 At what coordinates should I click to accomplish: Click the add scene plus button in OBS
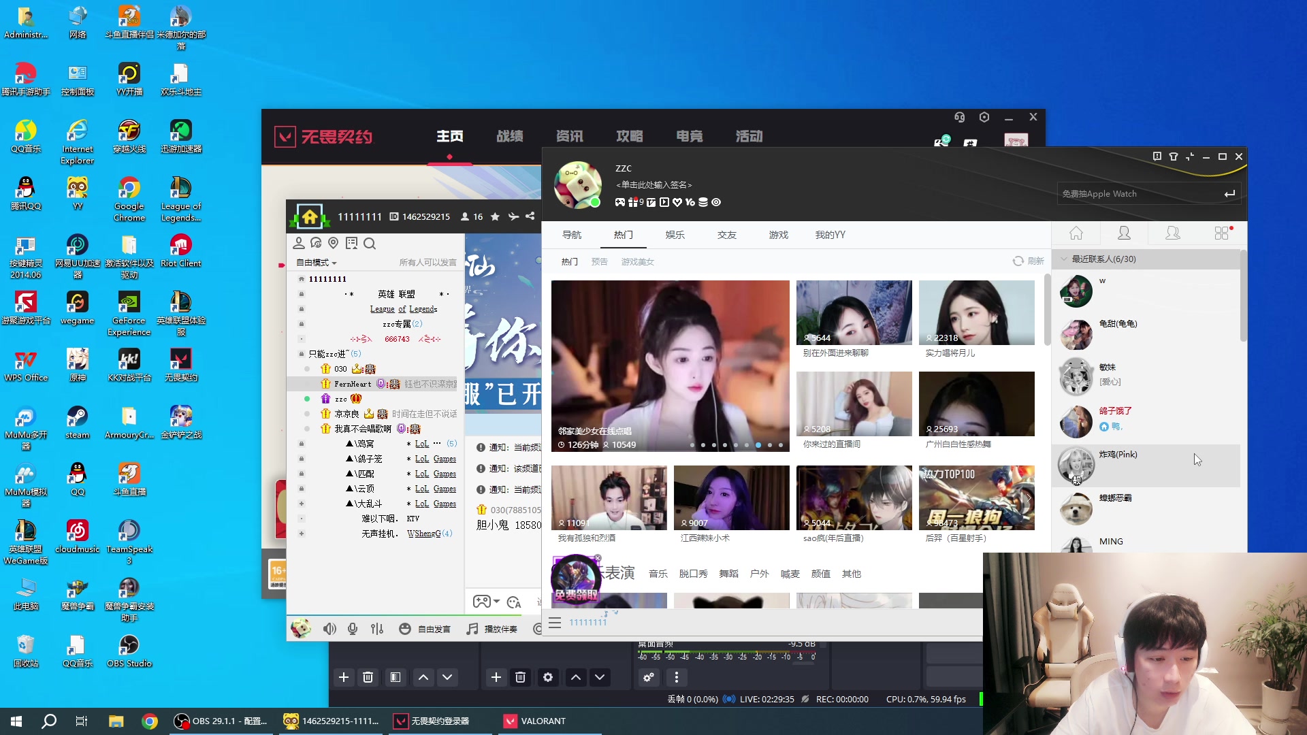[x=344, y=677]
